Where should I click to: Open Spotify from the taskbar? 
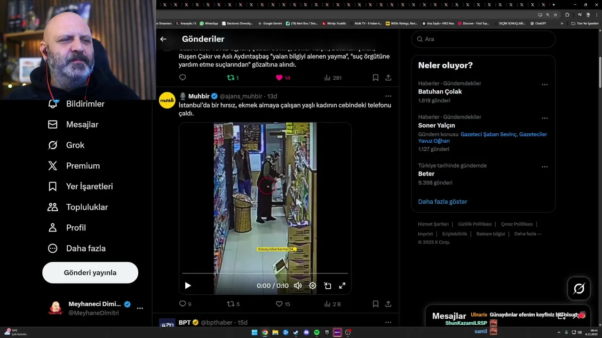(317, 332)
